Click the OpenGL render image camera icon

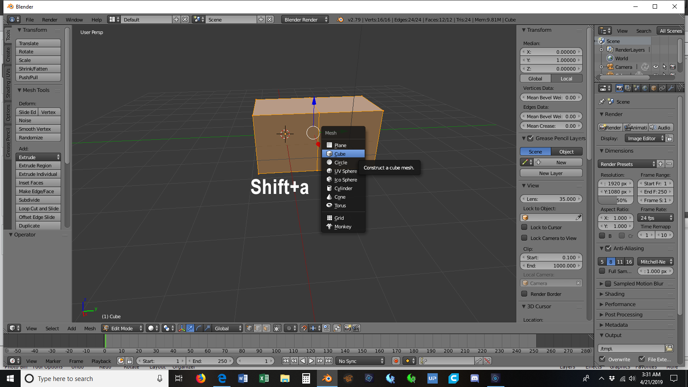tap(348, 328)
